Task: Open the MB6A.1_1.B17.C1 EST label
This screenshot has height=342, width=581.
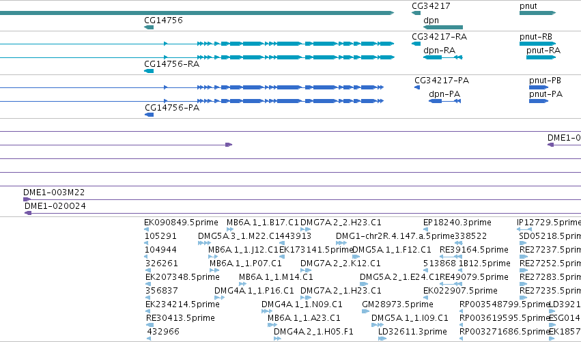Action: click(x=262, y=223)
